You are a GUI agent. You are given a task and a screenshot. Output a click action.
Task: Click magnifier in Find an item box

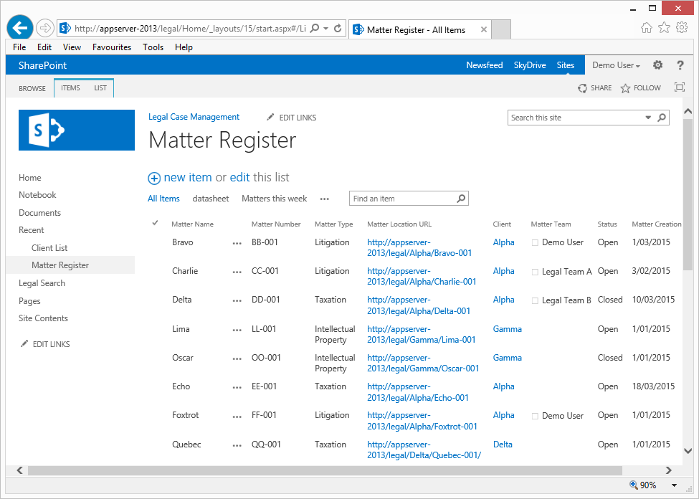461,199
